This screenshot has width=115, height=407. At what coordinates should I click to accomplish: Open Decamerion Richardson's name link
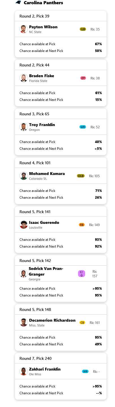[52, 320]
